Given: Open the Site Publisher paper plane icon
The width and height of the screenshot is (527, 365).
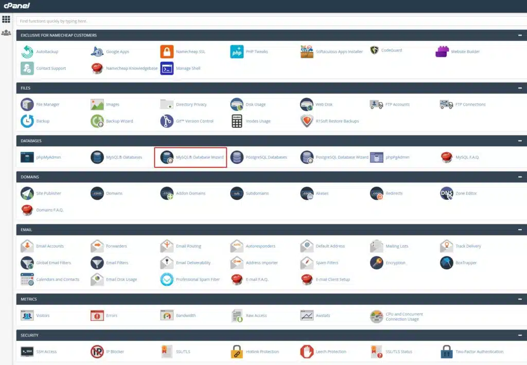Looking at the screenshot, I should (27, 193).
